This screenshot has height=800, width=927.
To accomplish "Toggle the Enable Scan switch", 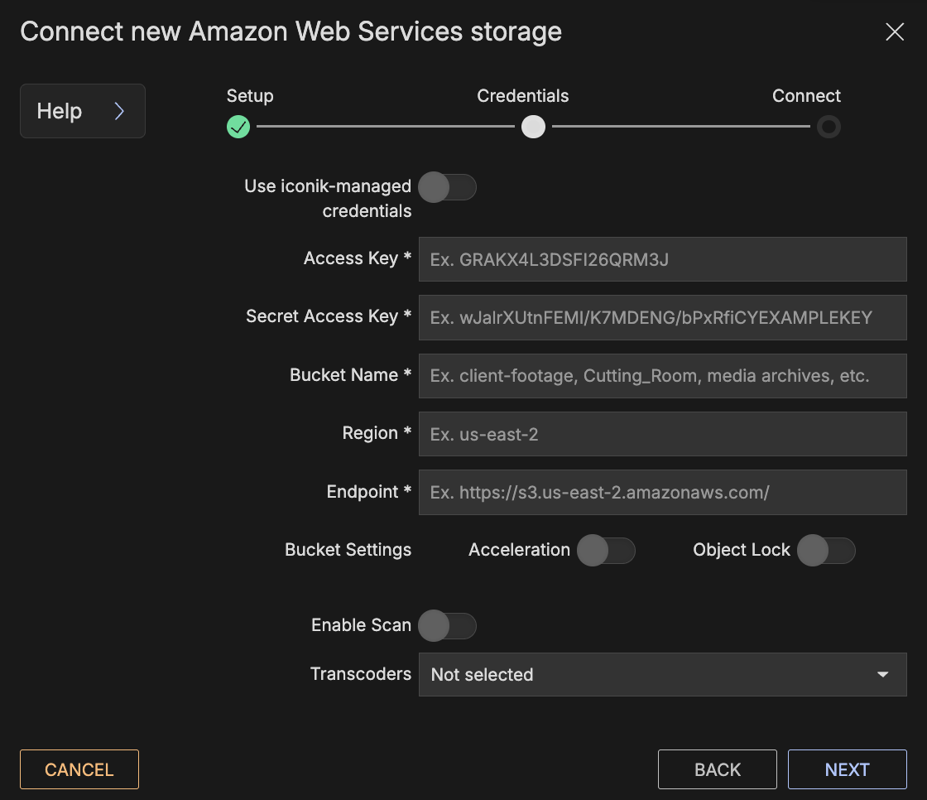I will click(x=447, y=626).
